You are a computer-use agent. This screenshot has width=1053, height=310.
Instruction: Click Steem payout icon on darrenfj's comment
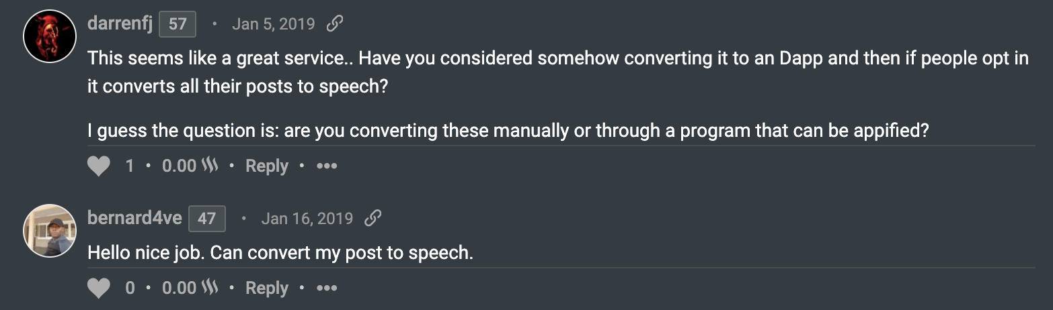point(210,166)
